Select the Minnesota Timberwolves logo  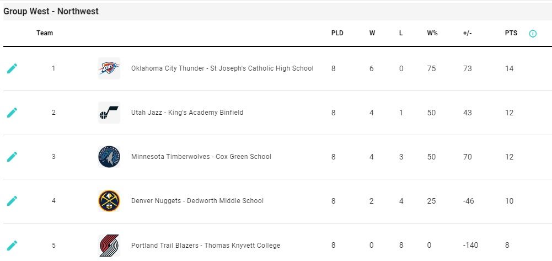click(109, 157)
